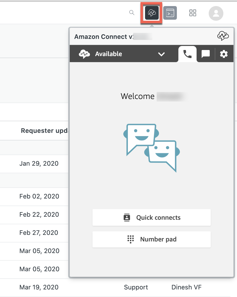Click the Dinesh VF assignee cell

[186, 287]
